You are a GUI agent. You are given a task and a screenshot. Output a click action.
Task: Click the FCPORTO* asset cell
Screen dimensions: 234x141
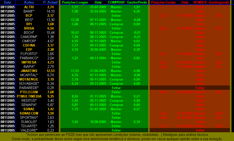tap(29, 54)
